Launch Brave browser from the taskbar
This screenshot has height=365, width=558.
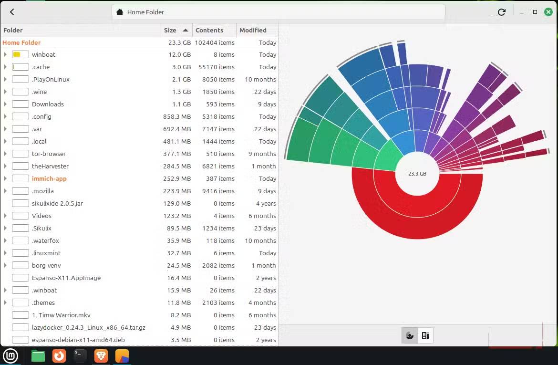[101, 355]
